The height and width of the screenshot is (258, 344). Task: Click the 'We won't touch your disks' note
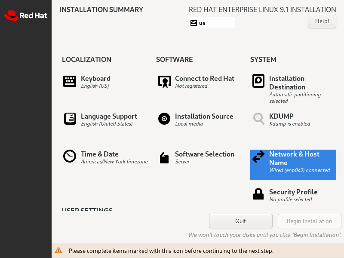pyautogui.click(x=265, y=235)
